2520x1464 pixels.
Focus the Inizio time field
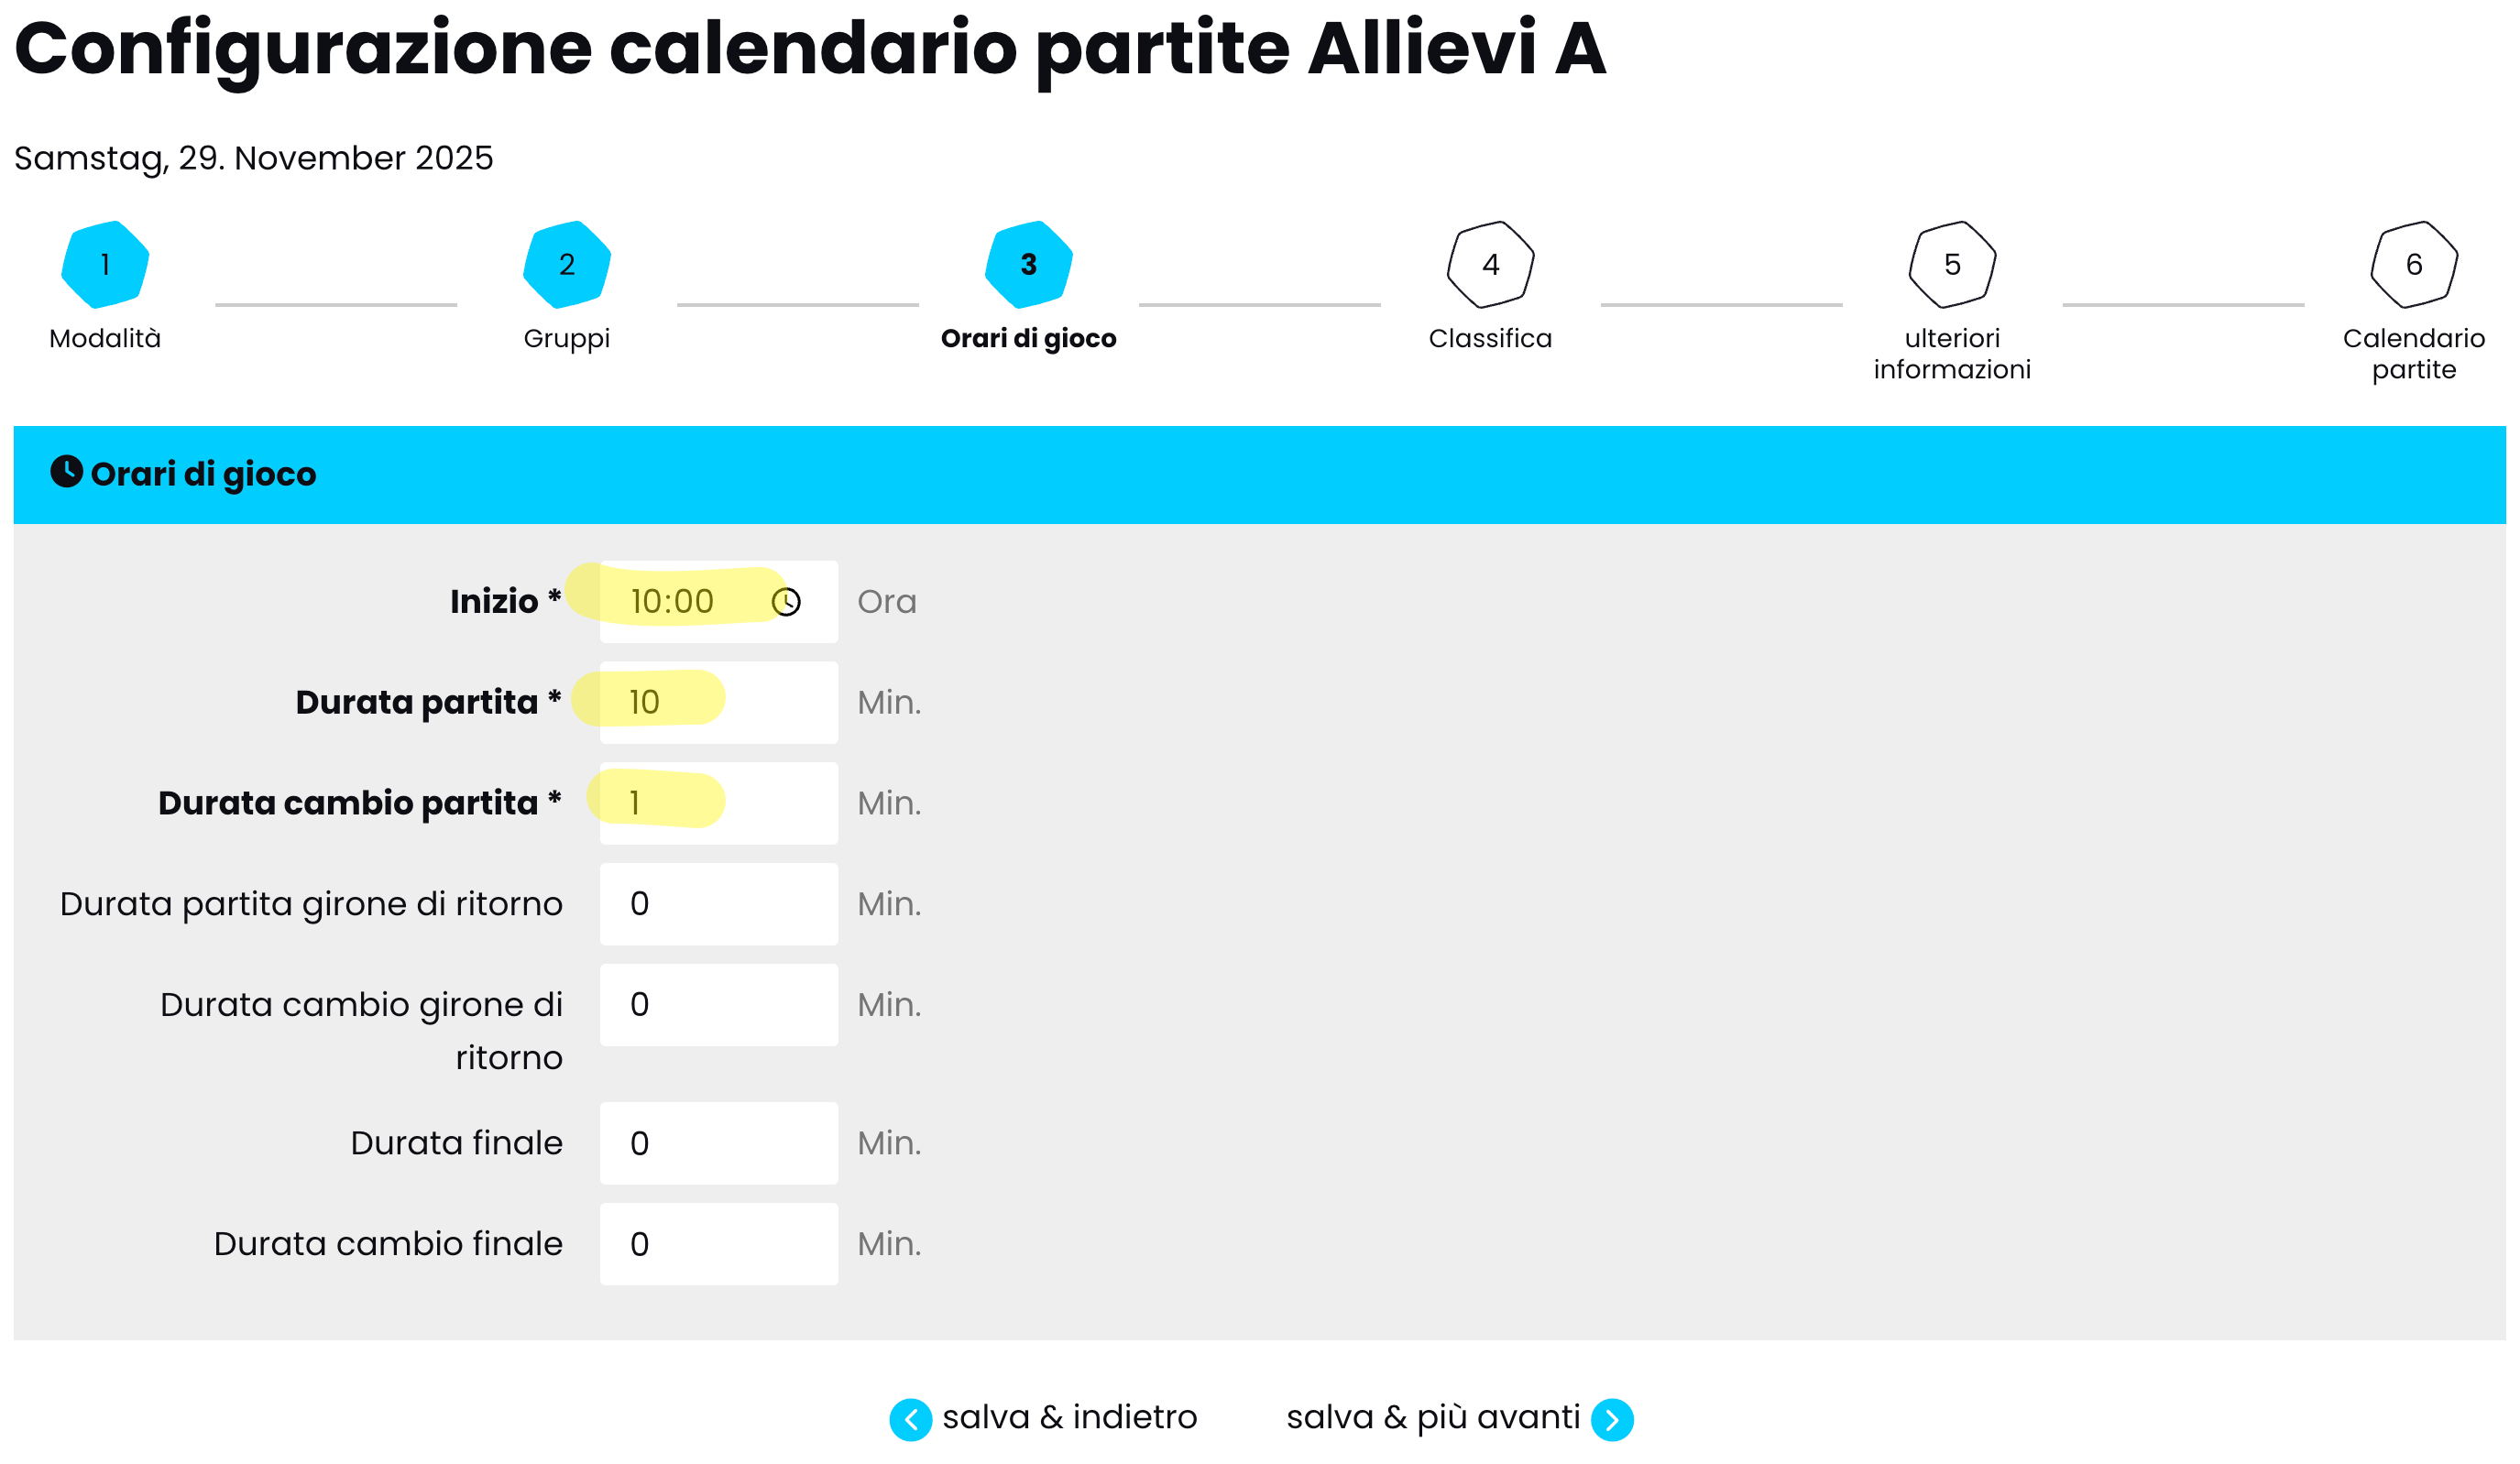[x=690, y=602]
